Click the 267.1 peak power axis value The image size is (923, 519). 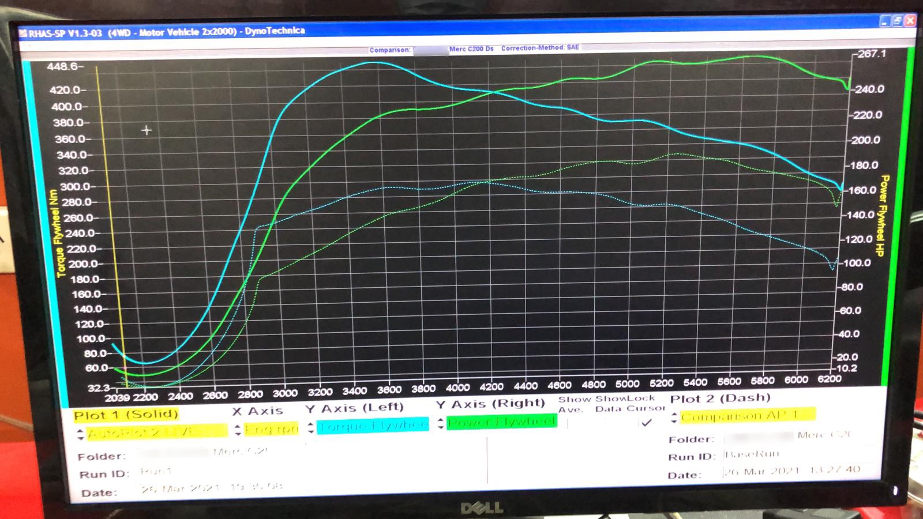pyautogui.click(x=872, y=54)
